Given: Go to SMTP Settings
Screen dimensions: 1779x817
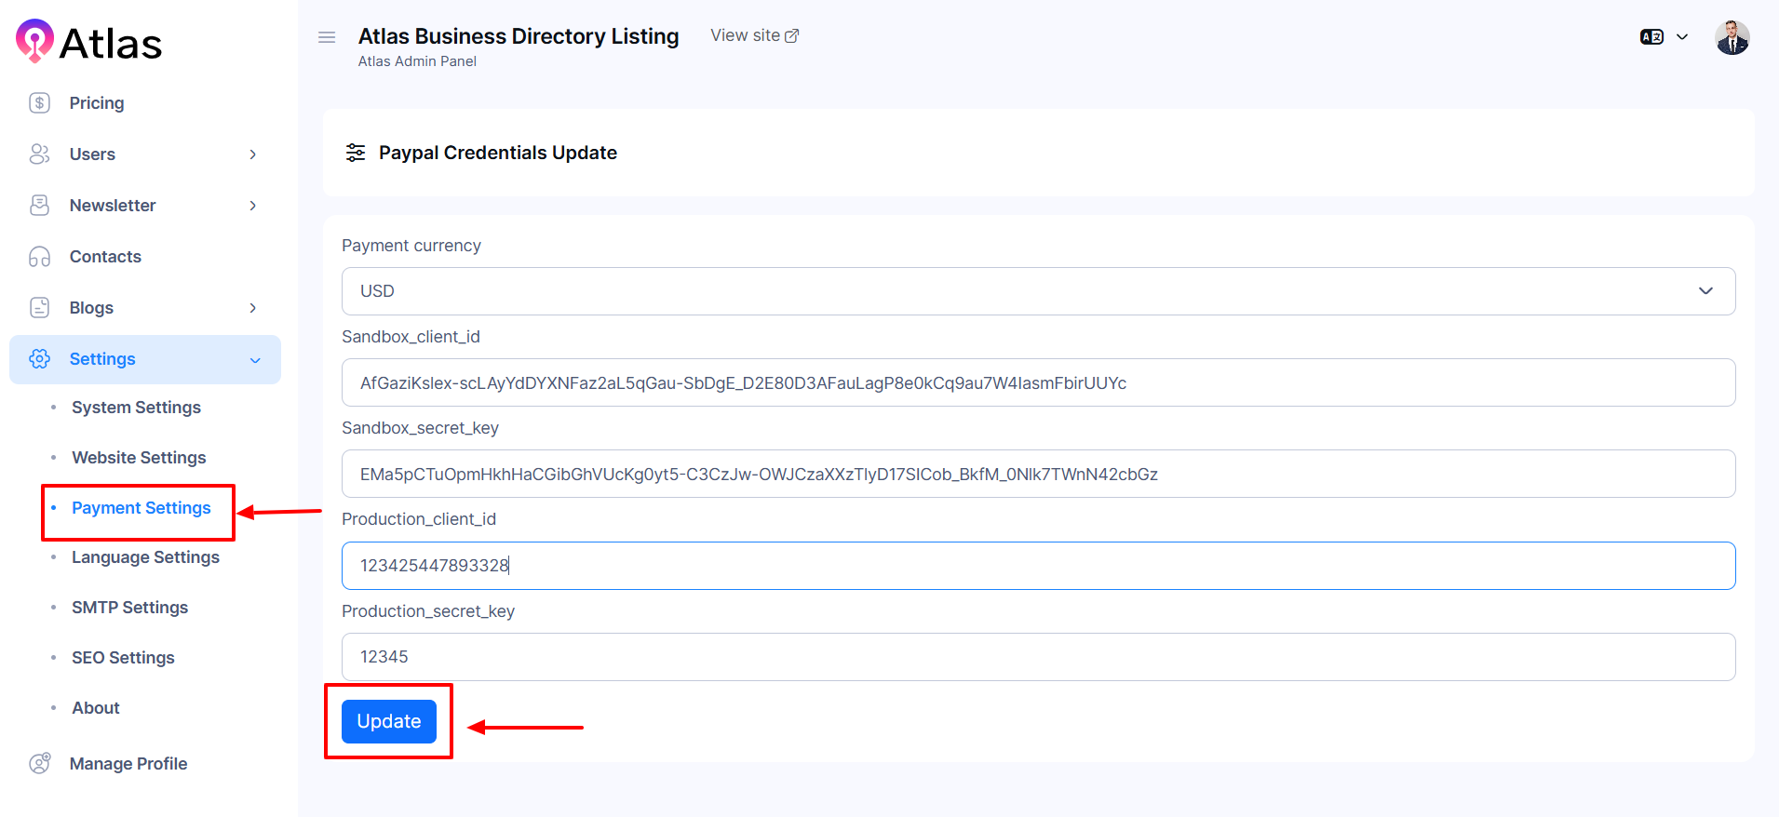Looking at the screenshot, I should tap(129, 608).
